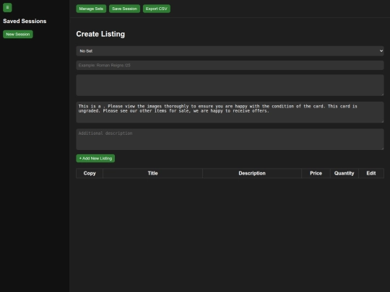Click the Additional description text area
390x292 pixels.
(x=230, y=139)
